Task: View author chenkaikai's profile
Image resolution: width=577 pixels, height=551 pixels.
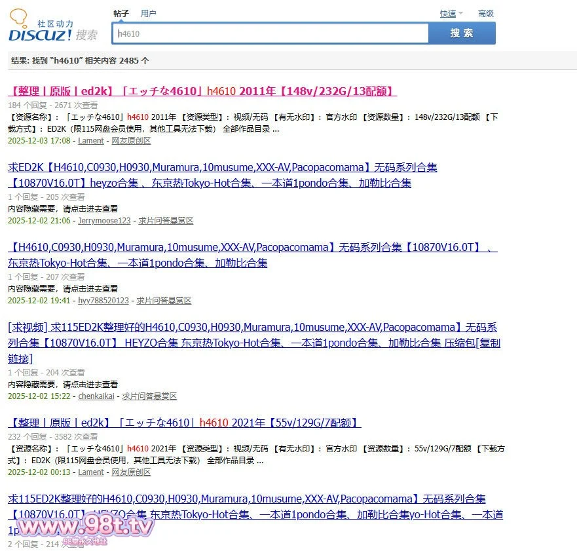Action: [96, 396]
